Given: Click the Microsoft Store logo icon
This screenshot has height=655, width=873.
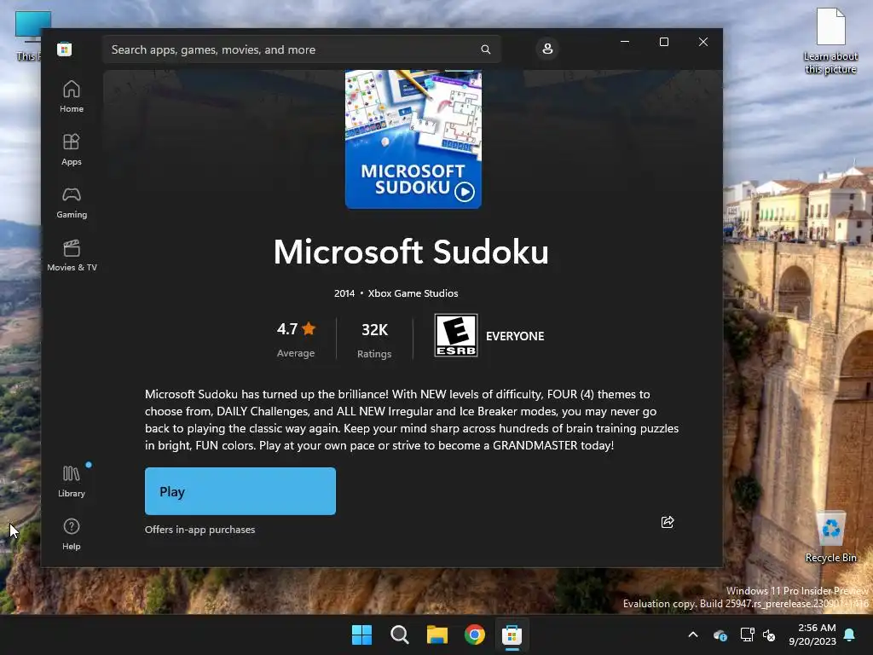Looking at the screenshot, I should pyautogui.click(x=65, y=49).
